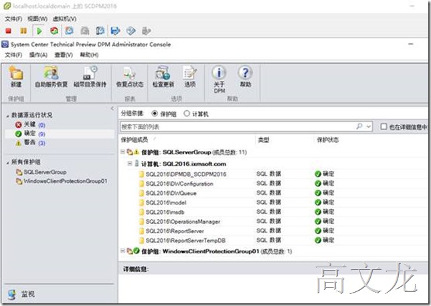Click folder icon of SQL2016\model row
Image resolution: width=431 pixels, height=306 pixels.
[141, 202]
